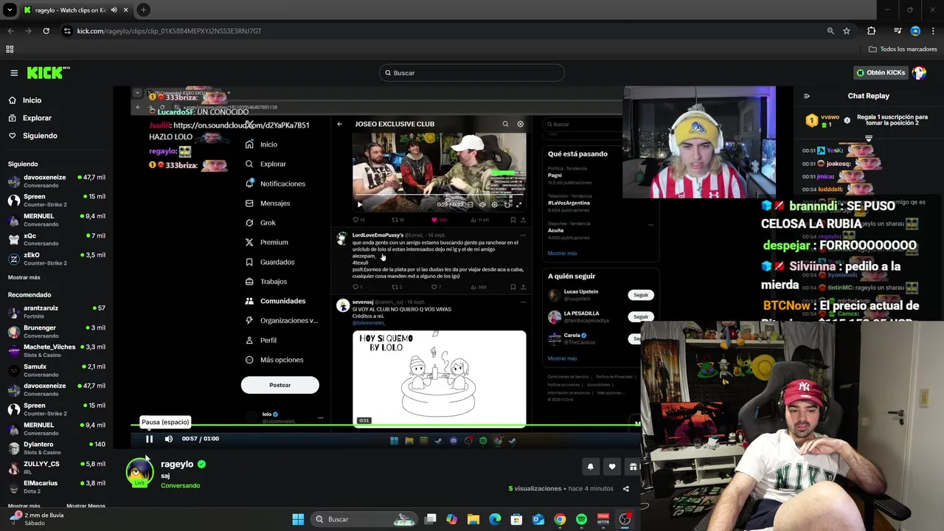Screen dimensions: 944x531
Task: Open the weather widget showing lluvia
Action: tap(37, 519)
